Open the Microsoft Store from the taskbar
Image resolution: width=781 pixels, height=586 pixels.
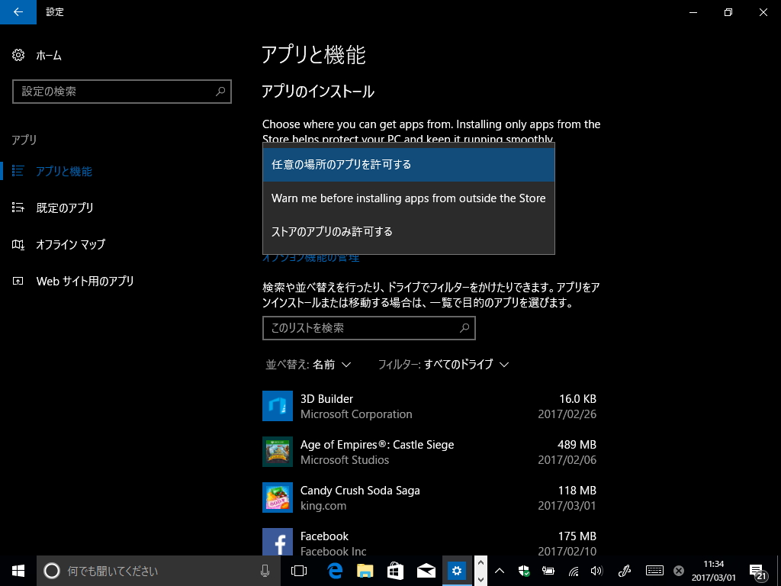pos(395,570)
